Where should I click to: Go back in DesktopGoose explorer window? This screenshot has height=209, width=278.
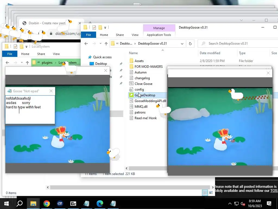(x=86, y=44)
